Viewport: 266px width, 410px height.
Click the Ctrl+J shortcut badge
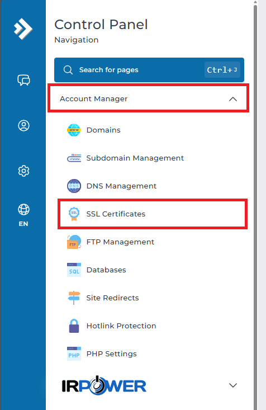click(x=222, y=70)
